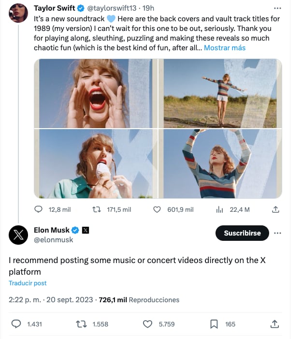Expand post text with Mostrar más

pyautogui.click(x=225, y=47)
